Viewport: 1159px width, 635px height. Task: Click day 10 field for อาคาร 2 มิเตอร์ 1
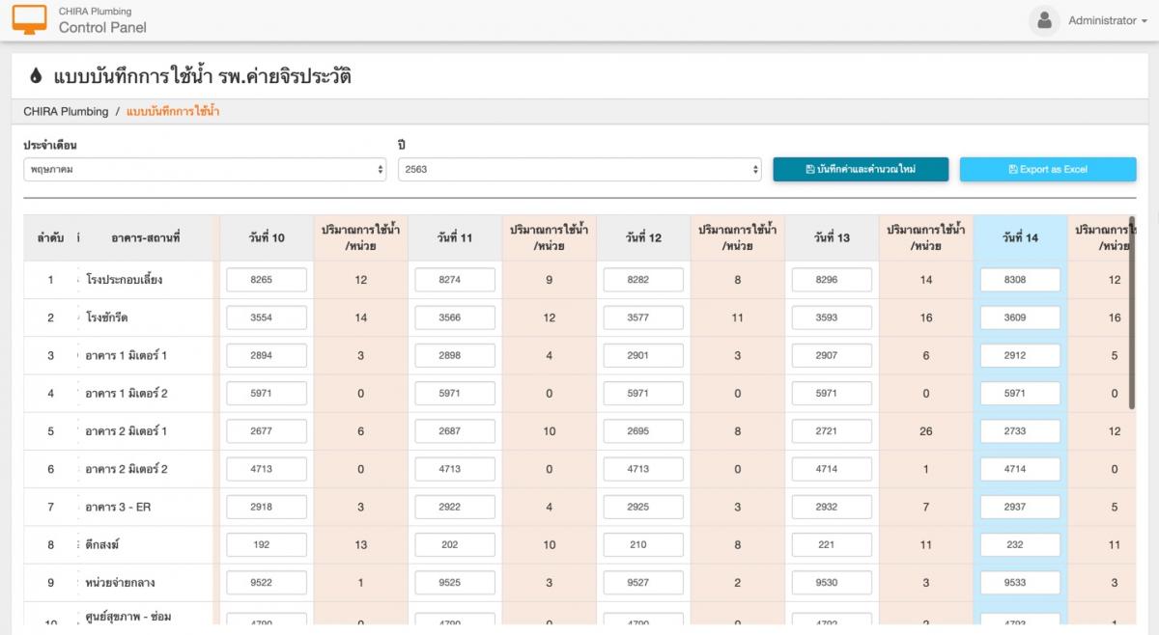pos(267,431)
